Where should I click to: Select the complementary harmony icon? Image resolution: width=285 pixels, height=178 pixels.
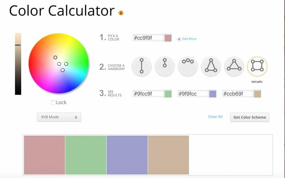click(142, 66)
